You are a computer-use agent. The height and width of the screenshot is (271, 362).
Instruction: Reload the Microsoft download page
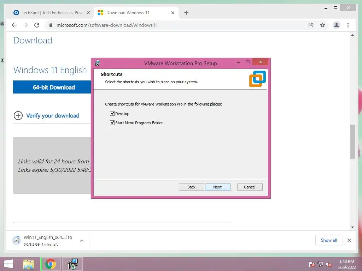(37, 25)
